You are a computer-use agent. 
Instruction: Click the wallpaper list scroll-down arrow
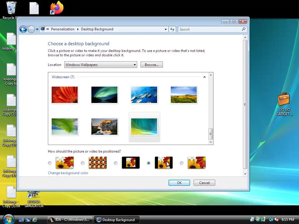coord(211,142)
